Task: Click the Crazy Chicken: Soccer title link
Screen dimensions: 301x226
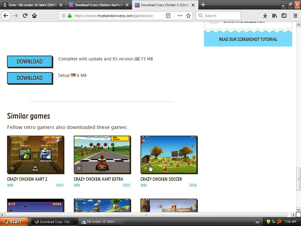Action: (x=161, y=179)
